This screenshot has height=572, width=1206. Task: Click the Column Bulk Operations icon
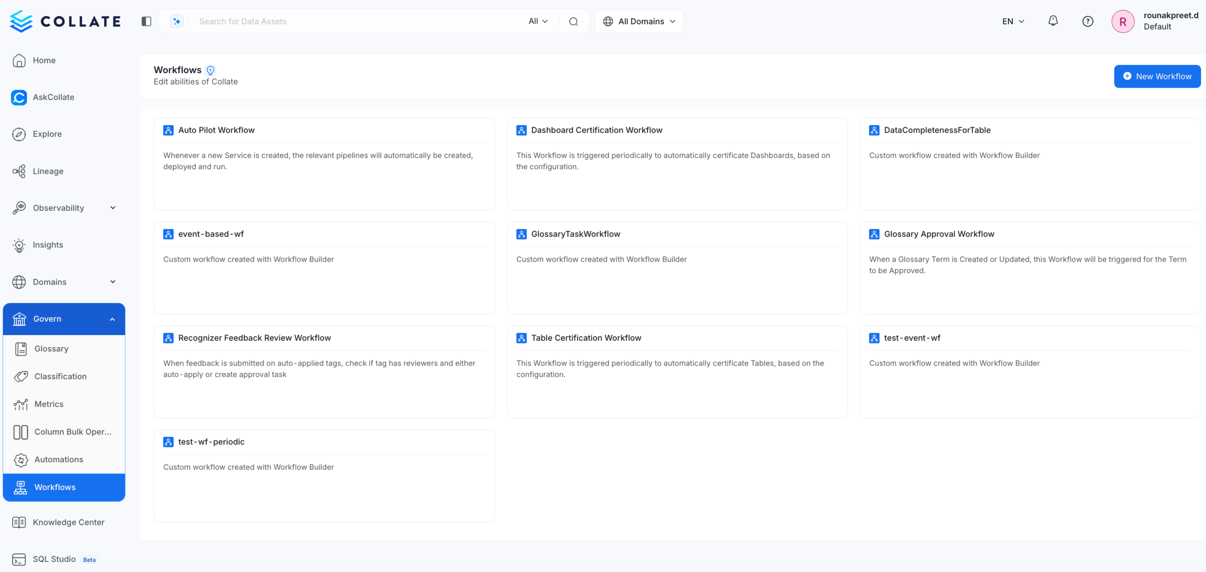(21, 432)
